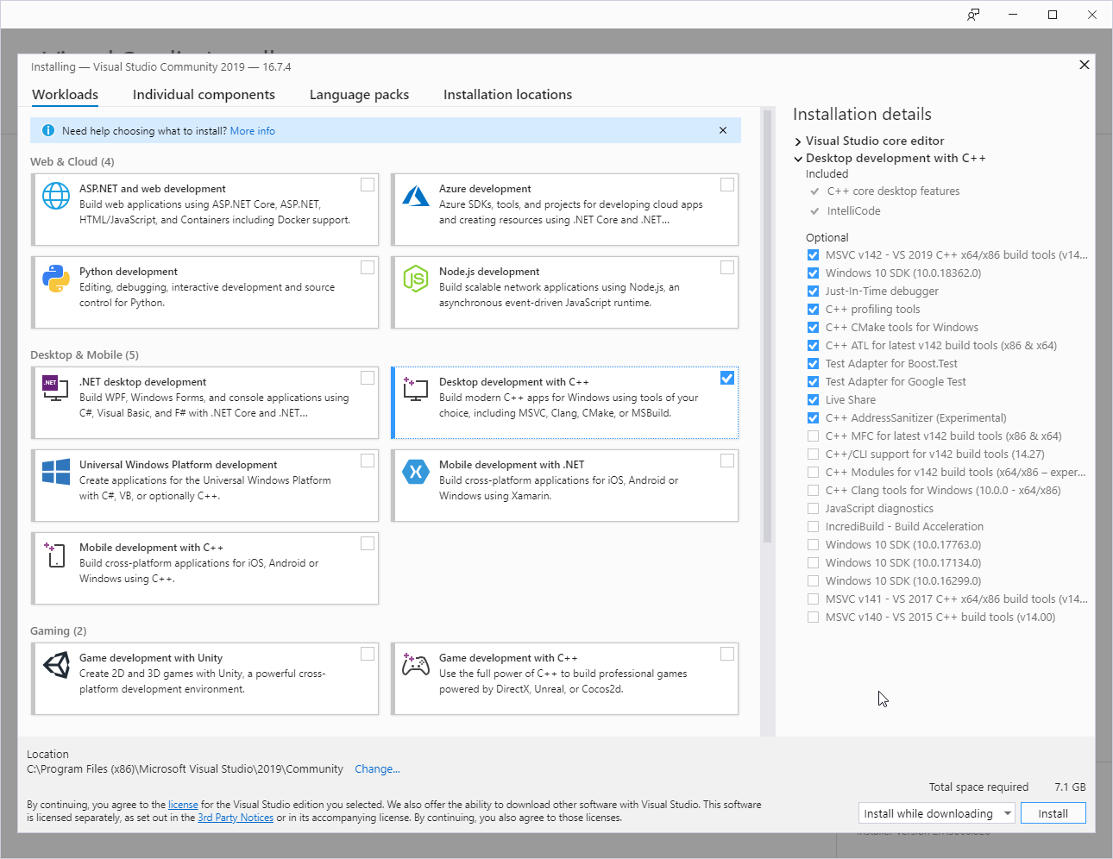Click the Universal Windows Platform tiles icon

click(x=56, y=472)
